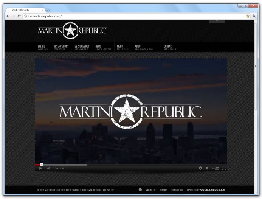262x199 pixels.
Task: Click the buffered portion of video timeline
Action: 65,165
